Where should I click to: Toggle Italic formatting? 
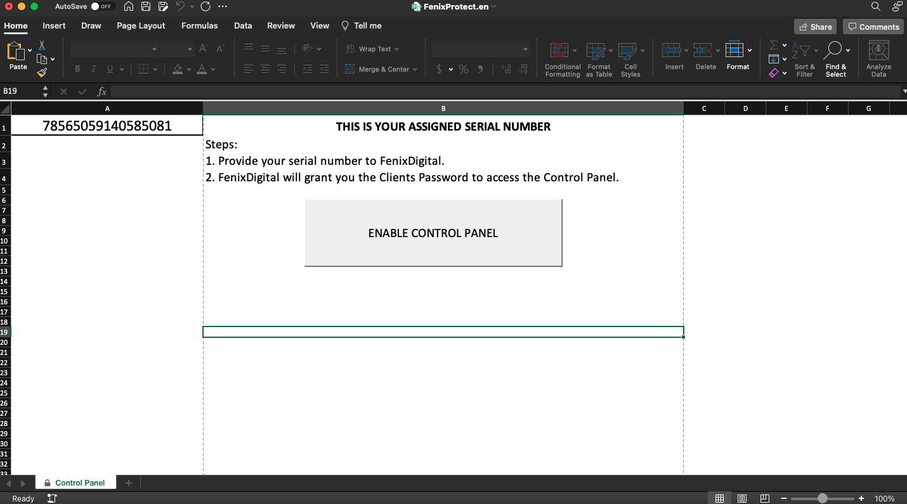(94, 69)
